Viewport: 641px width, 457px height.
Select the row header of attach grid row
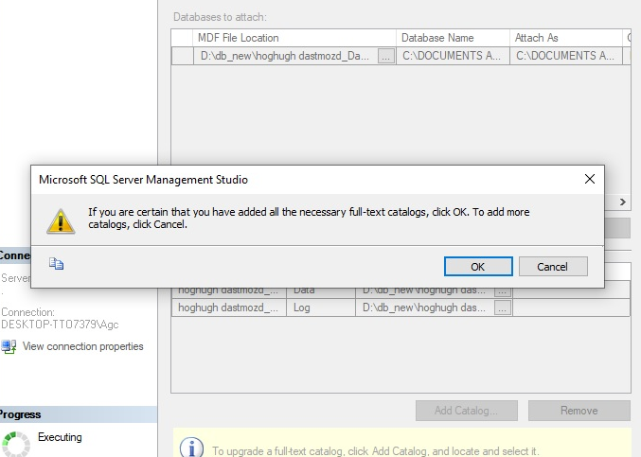pyautogui.click(x=183, y=56)
